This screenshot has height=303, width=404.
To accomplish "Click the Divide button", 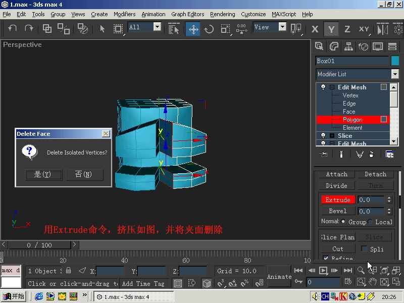I will pyautogui.click(x=336, y=185).
